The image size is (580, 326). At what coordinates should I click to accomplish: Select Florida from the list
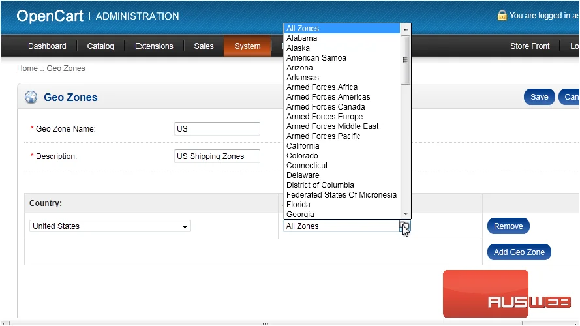(x=342, y=205)
